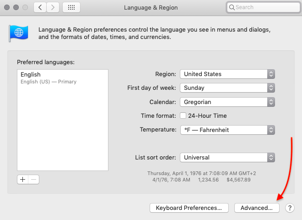Open the Advanced settings button
The image size is (302, 220).
click(256, 208)
